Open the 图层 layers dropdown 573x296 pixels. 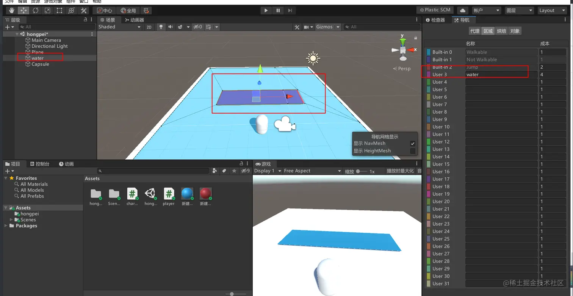tap(519, 11)
